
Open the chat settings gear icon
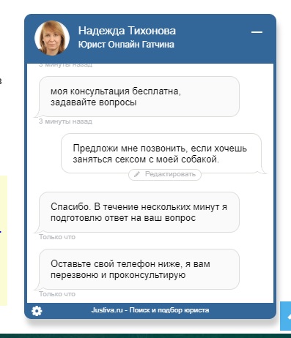[x=37, y=311]
